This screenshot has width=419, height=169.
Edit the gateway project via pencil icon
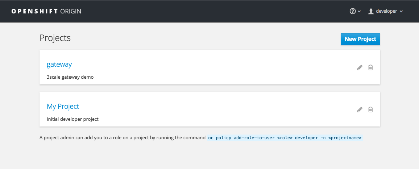[360, 67]
